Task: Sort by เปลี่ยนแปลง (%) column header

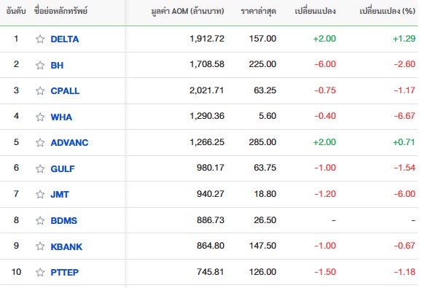Action: click(387, 11)
